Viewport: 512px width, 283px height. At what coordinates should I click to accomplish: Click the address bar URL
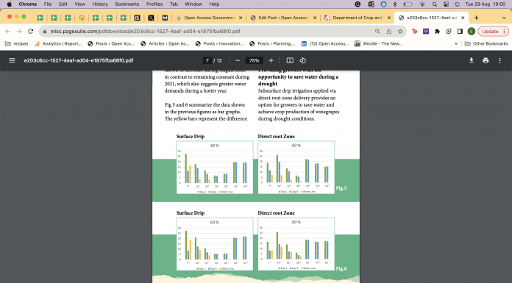click(145, 32)
